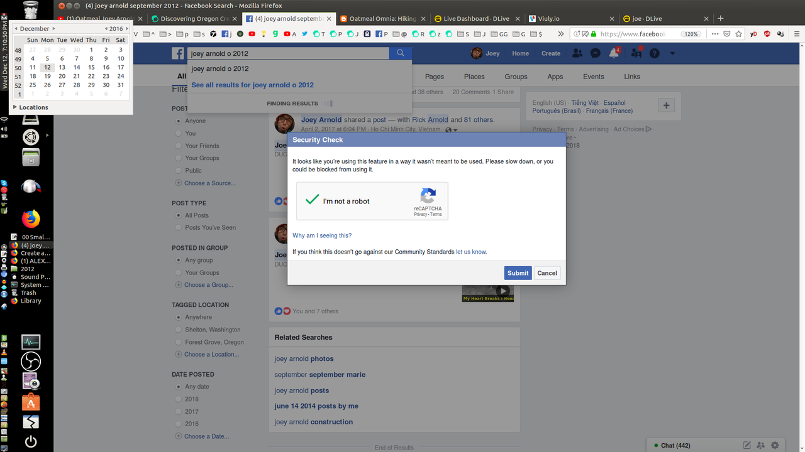Image resolution: width=805 pixels, height=452 pixels.
Task: Expand Choose a Source option
Action: coord(206,183)
